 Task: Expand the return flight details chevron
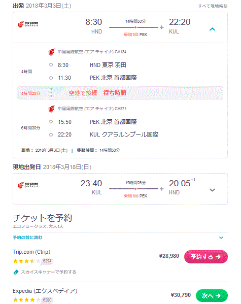212,190
